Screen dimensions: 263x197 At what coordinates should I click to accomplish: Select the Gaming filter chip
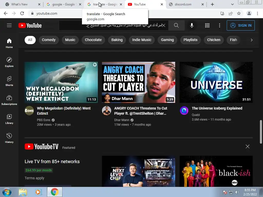(167, 40)
